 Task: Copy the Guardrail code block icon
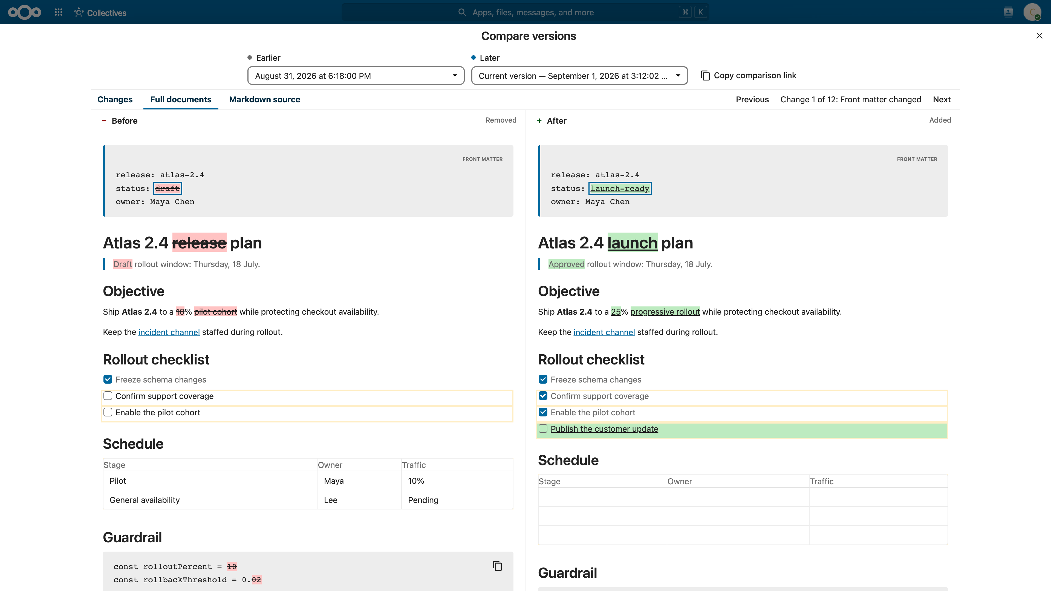pyautogui.click(x=497, y=566)
